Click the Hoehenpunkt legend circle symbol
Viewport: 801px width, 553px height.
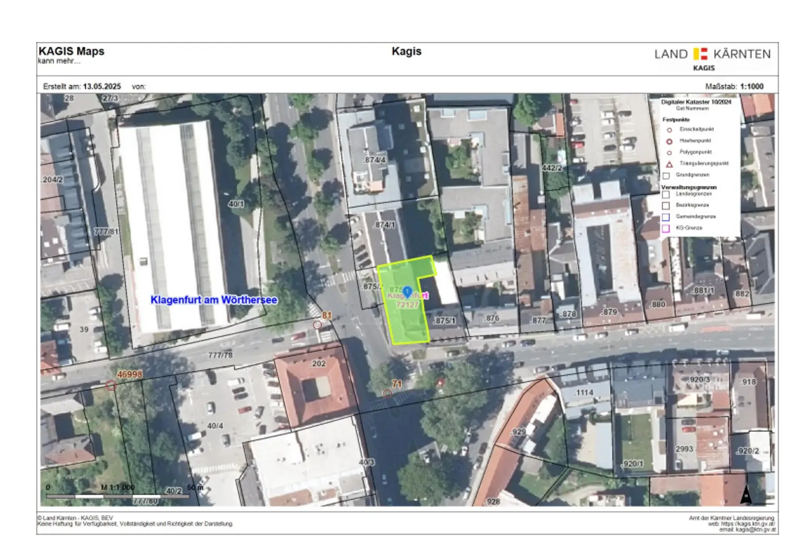[669, 141]
